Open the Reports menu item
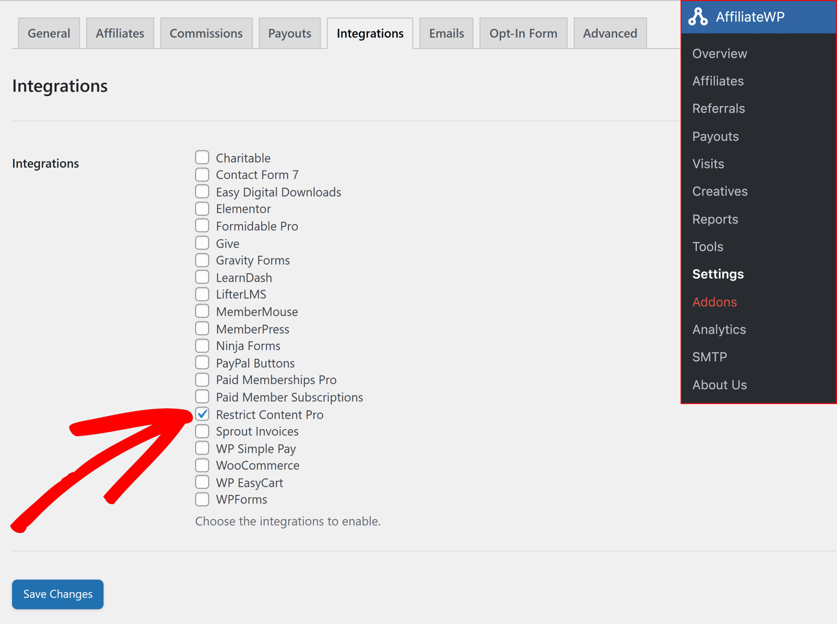Viewport: 837px width, 624px height. (x=715, y=219)
